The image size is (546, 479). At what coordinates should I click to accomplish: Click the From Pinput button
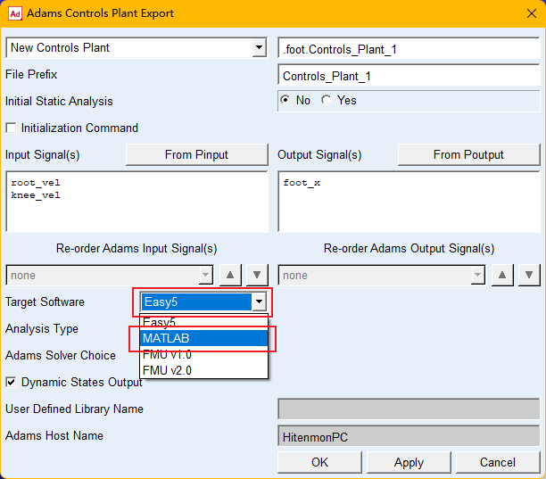pyautogui.click(x=196, y=154)
